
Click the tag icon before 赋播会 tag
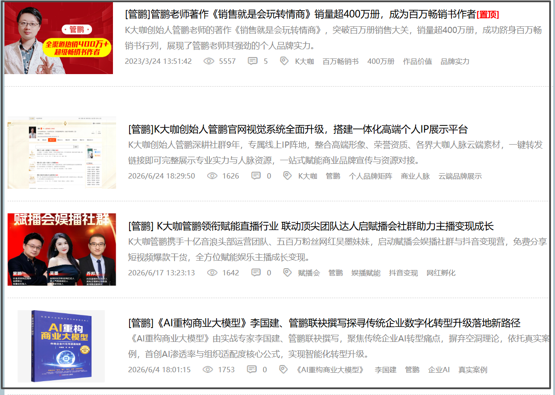tap(287, 273)
